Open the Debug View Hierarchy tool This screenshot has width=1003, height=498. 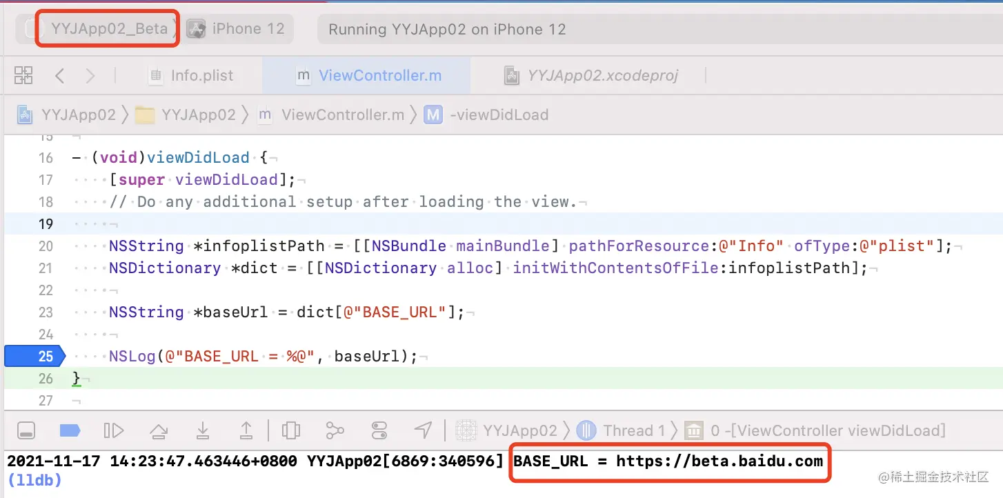290,430
